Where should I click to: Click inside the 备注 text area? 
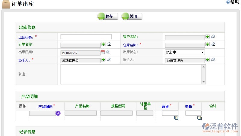click(131, 74)
